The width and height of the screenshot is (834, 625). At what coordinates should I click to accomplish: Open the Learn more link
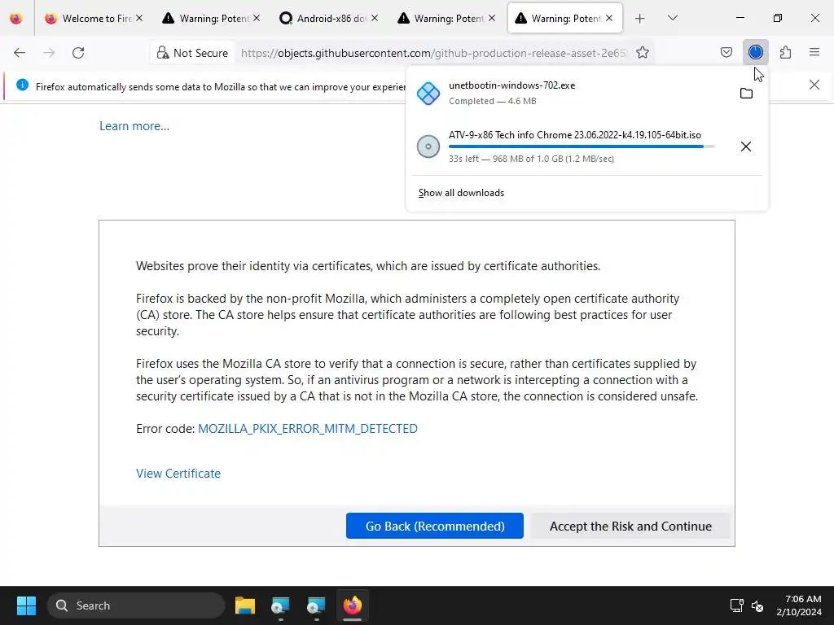point(134,126)
